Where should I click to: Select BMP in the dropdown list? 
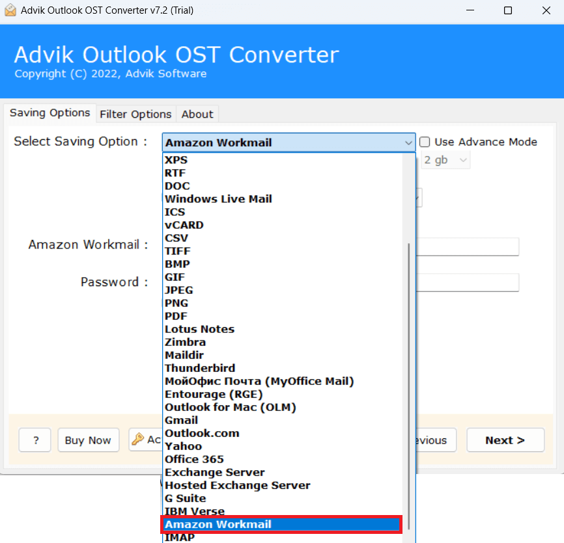[283, 264]
